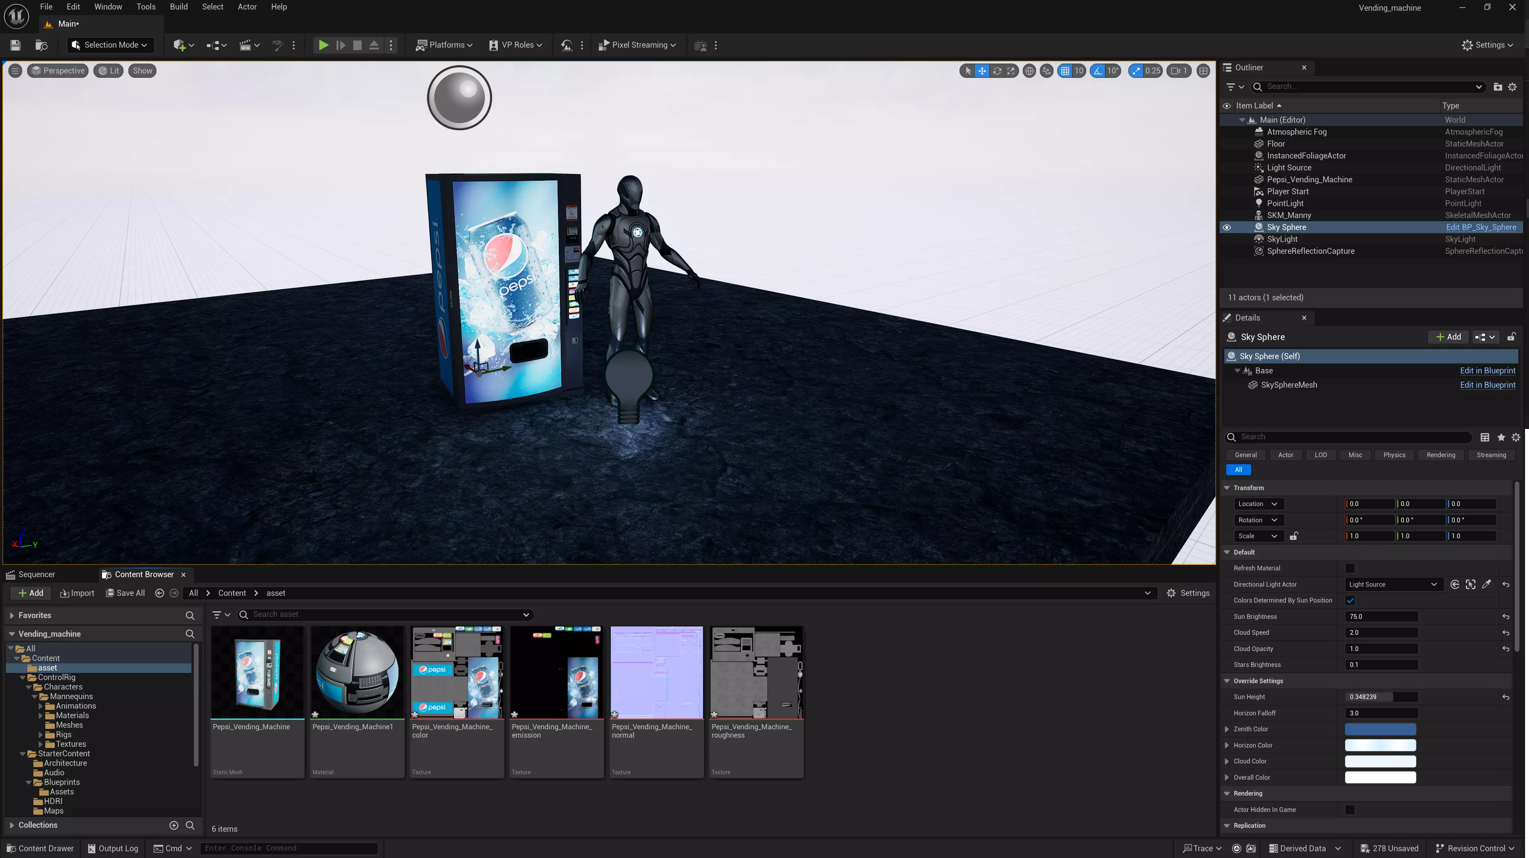Select the Rendering filter in Details
This screenshot has width=1529, height=858.
click(x=1440, y=455)
